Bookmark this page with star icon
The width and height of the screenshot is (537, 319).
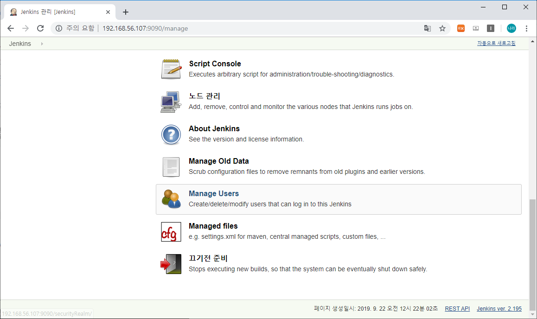(442, 28)
